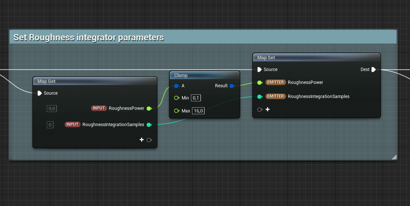The height and width of the screenshot is (206, 410).
Task: Edit the Clamp Min value field
Action: [196, 98]
